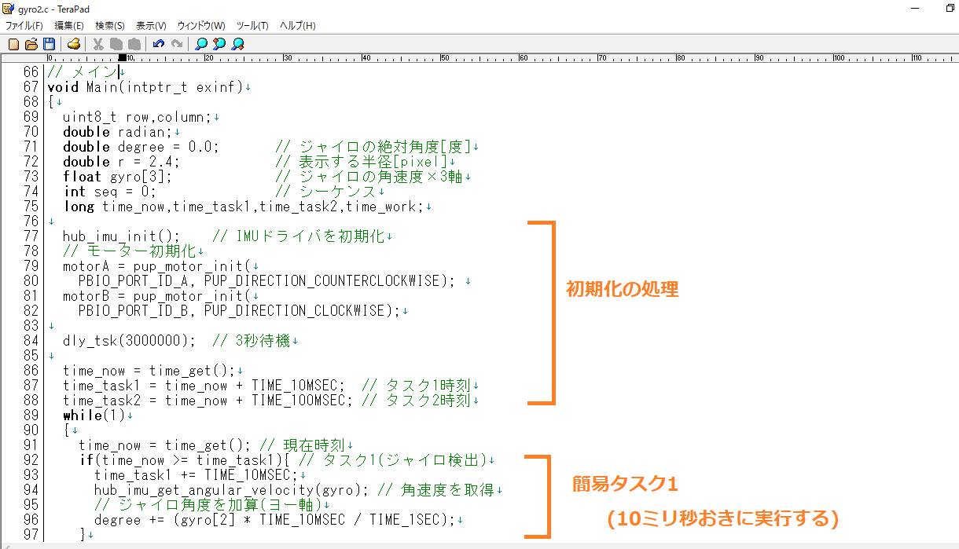Open the ヘルプ(H) menu
Viewport: 959px width, 549px height.
click(298, 26)
